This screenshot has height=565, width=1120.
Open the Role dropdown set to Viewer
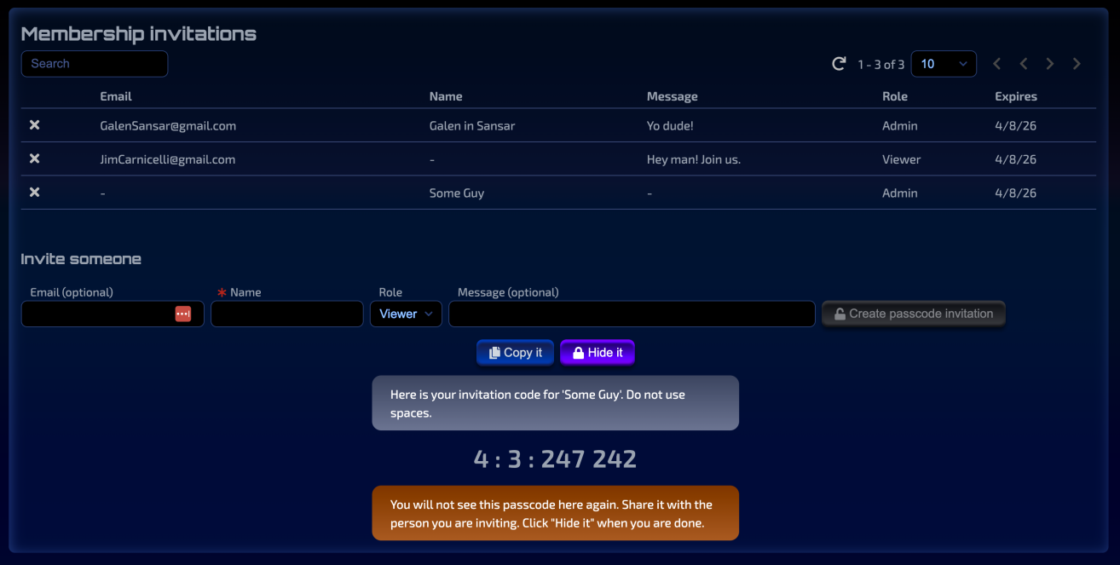point(406,313)
